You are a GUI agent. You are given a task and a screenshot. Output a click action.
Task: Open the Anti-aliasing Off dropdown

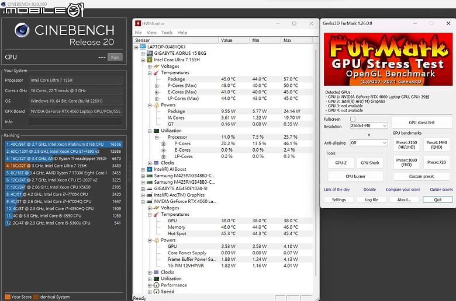point(369,143)
